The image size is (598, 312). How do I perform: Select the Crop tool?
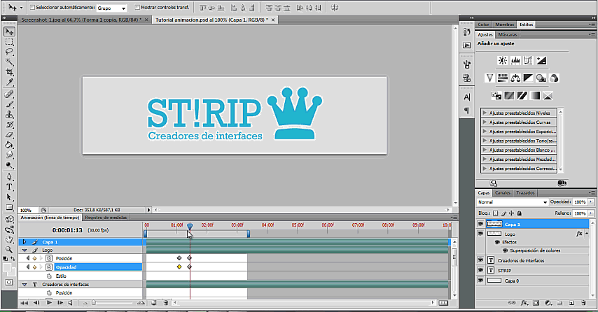coord(9,72)
